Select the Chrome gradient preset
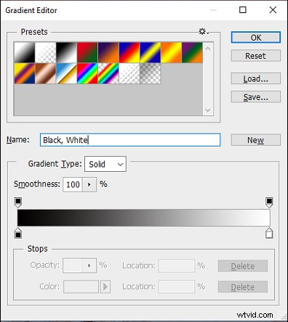The image size is (288, 322). 66,73
